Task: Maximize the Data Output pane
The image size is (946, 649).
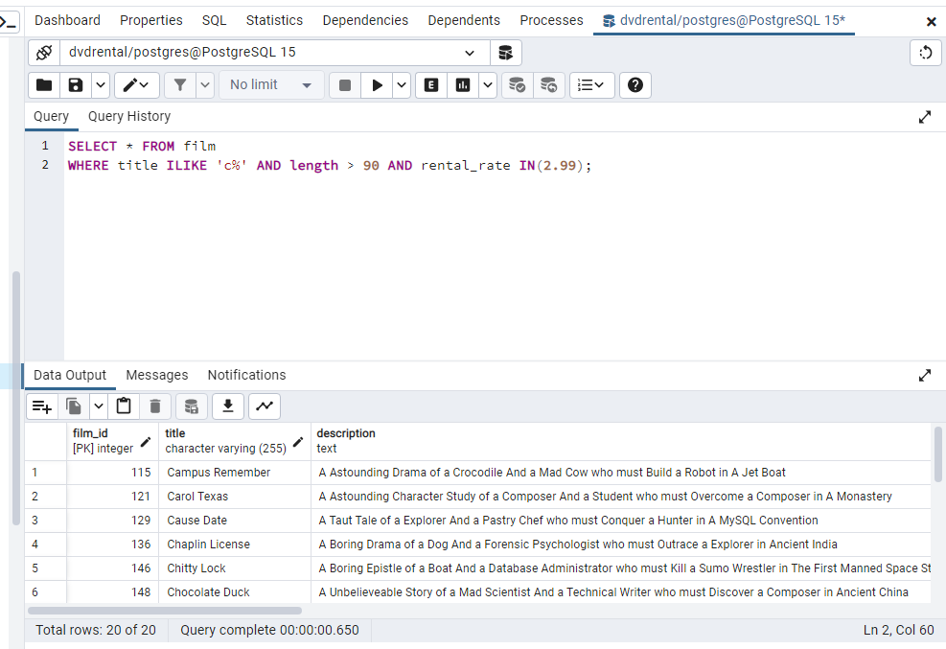Action: (x=924, y=376)
